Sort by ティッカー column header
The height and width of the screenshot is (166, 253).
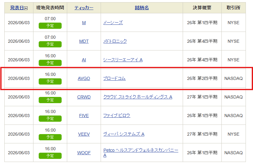click(x=84, y=7)
